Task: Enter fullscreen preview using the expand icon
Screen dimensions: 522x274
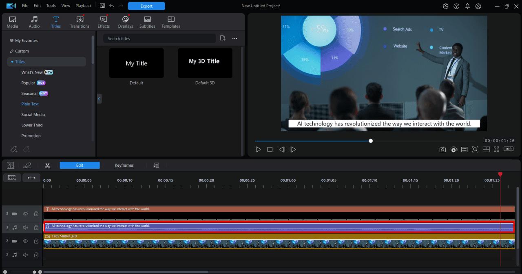Action: (496, 149)
